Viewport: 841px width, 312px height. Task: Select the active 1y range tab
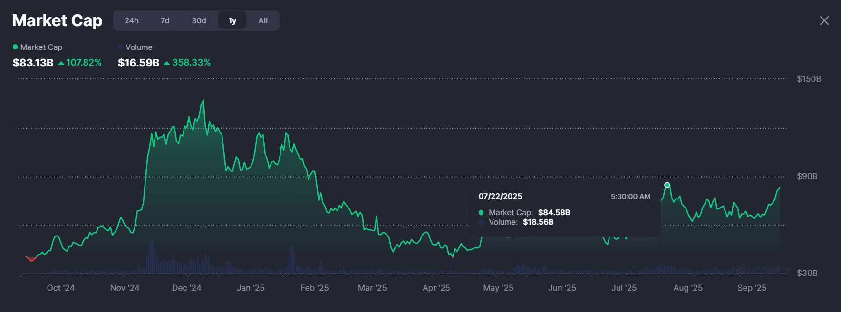click(232, 21)
